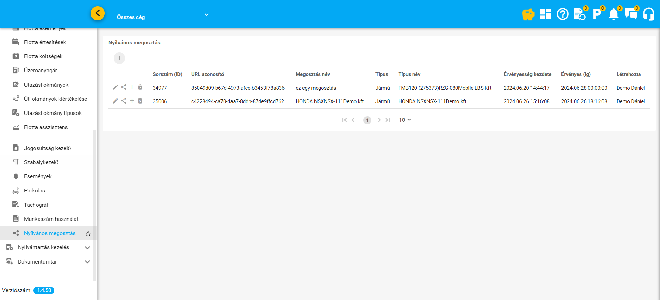
Task: Click the parking P icon in header
Action: click(x=596, y=14)
